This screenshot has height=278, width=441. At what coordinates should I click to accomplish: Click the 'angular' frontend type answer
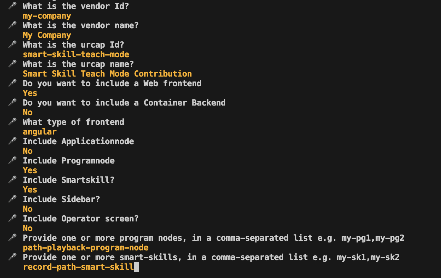(x=40, y=132)
